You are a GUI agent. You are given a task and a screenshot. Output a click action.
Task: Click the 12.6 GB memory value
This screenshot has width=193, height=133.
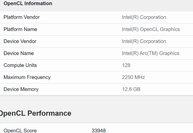click(x=131, y=89)
